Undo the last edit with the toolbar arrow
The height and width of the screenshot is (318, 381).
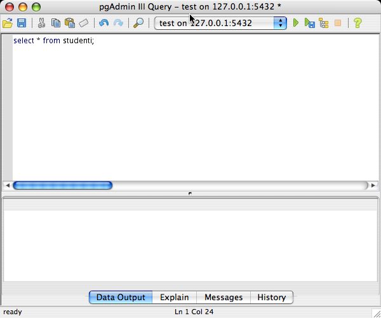click(104, 24)
